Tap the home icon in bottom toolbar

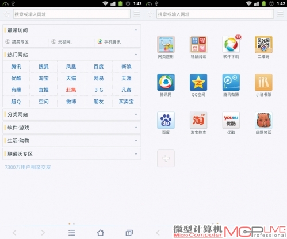[x=101, y=233]
